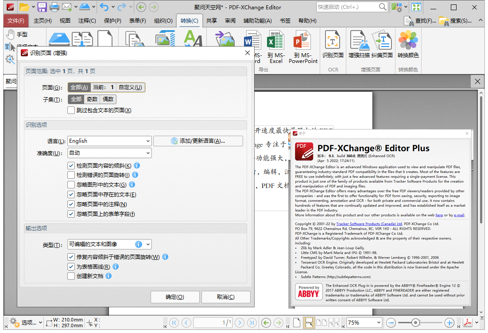Viewport: 488px width, 333px height.
Task: Go to next page in status bar
Action: (x=240, y=323)
